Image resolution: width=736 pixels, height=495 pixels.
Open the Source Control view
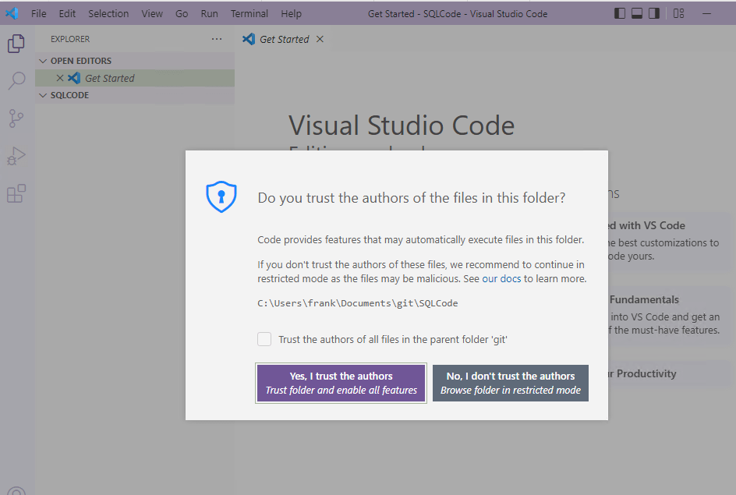coord(16,118)
